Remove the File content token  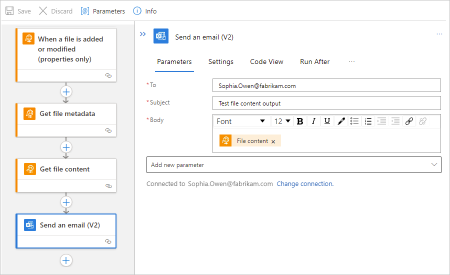(x=273, y=141)
